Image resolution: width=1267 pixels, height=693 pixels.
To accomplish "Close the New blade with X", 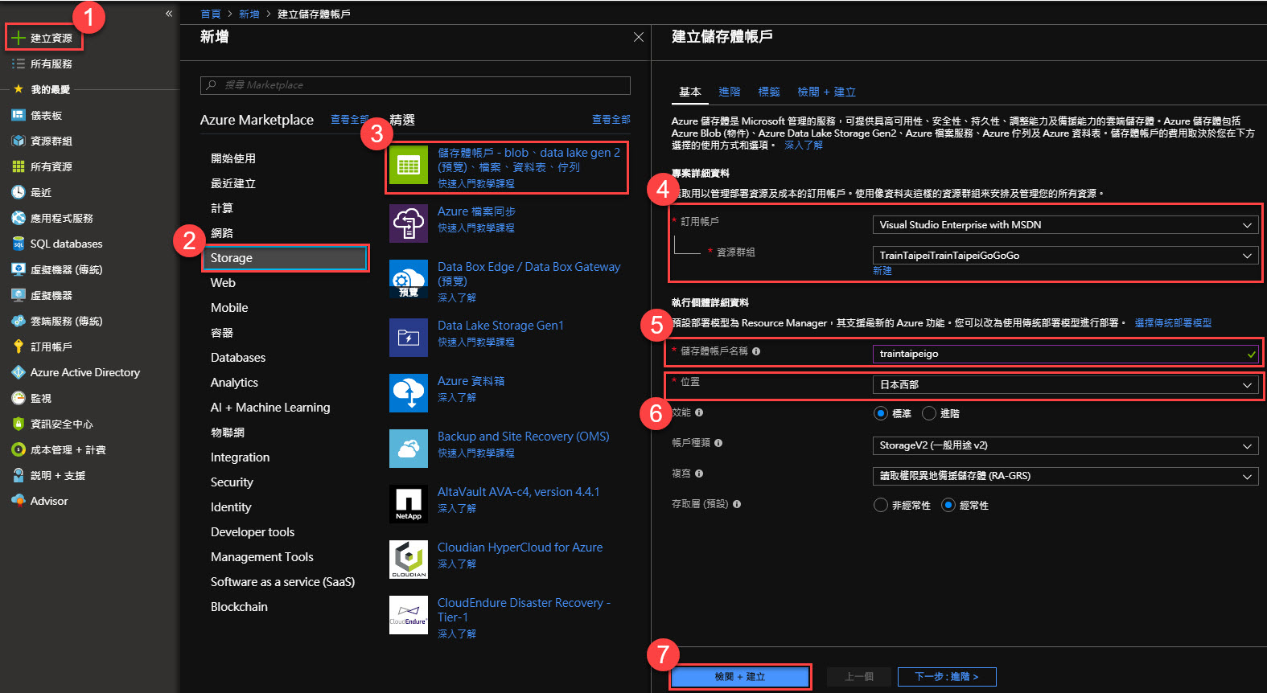I will (639, 37).
